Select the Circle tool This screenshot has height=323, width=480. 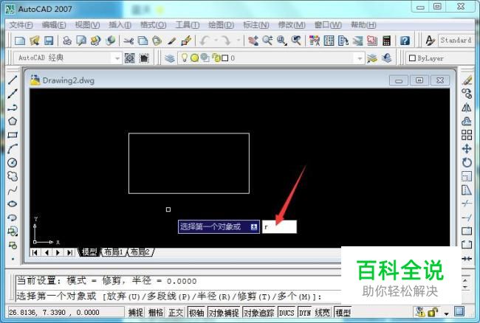(13, 162)
